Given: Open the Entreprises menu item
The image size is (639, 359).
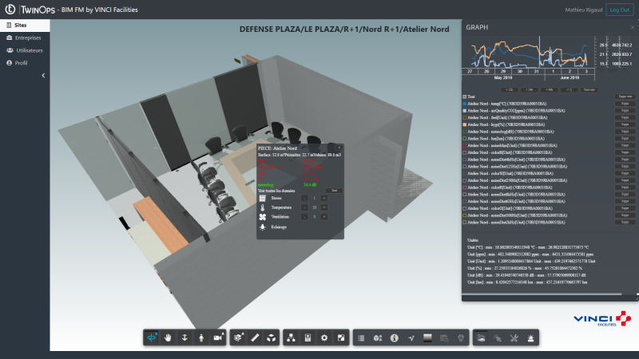Looking at the screenshot, I should click(28, 37).
